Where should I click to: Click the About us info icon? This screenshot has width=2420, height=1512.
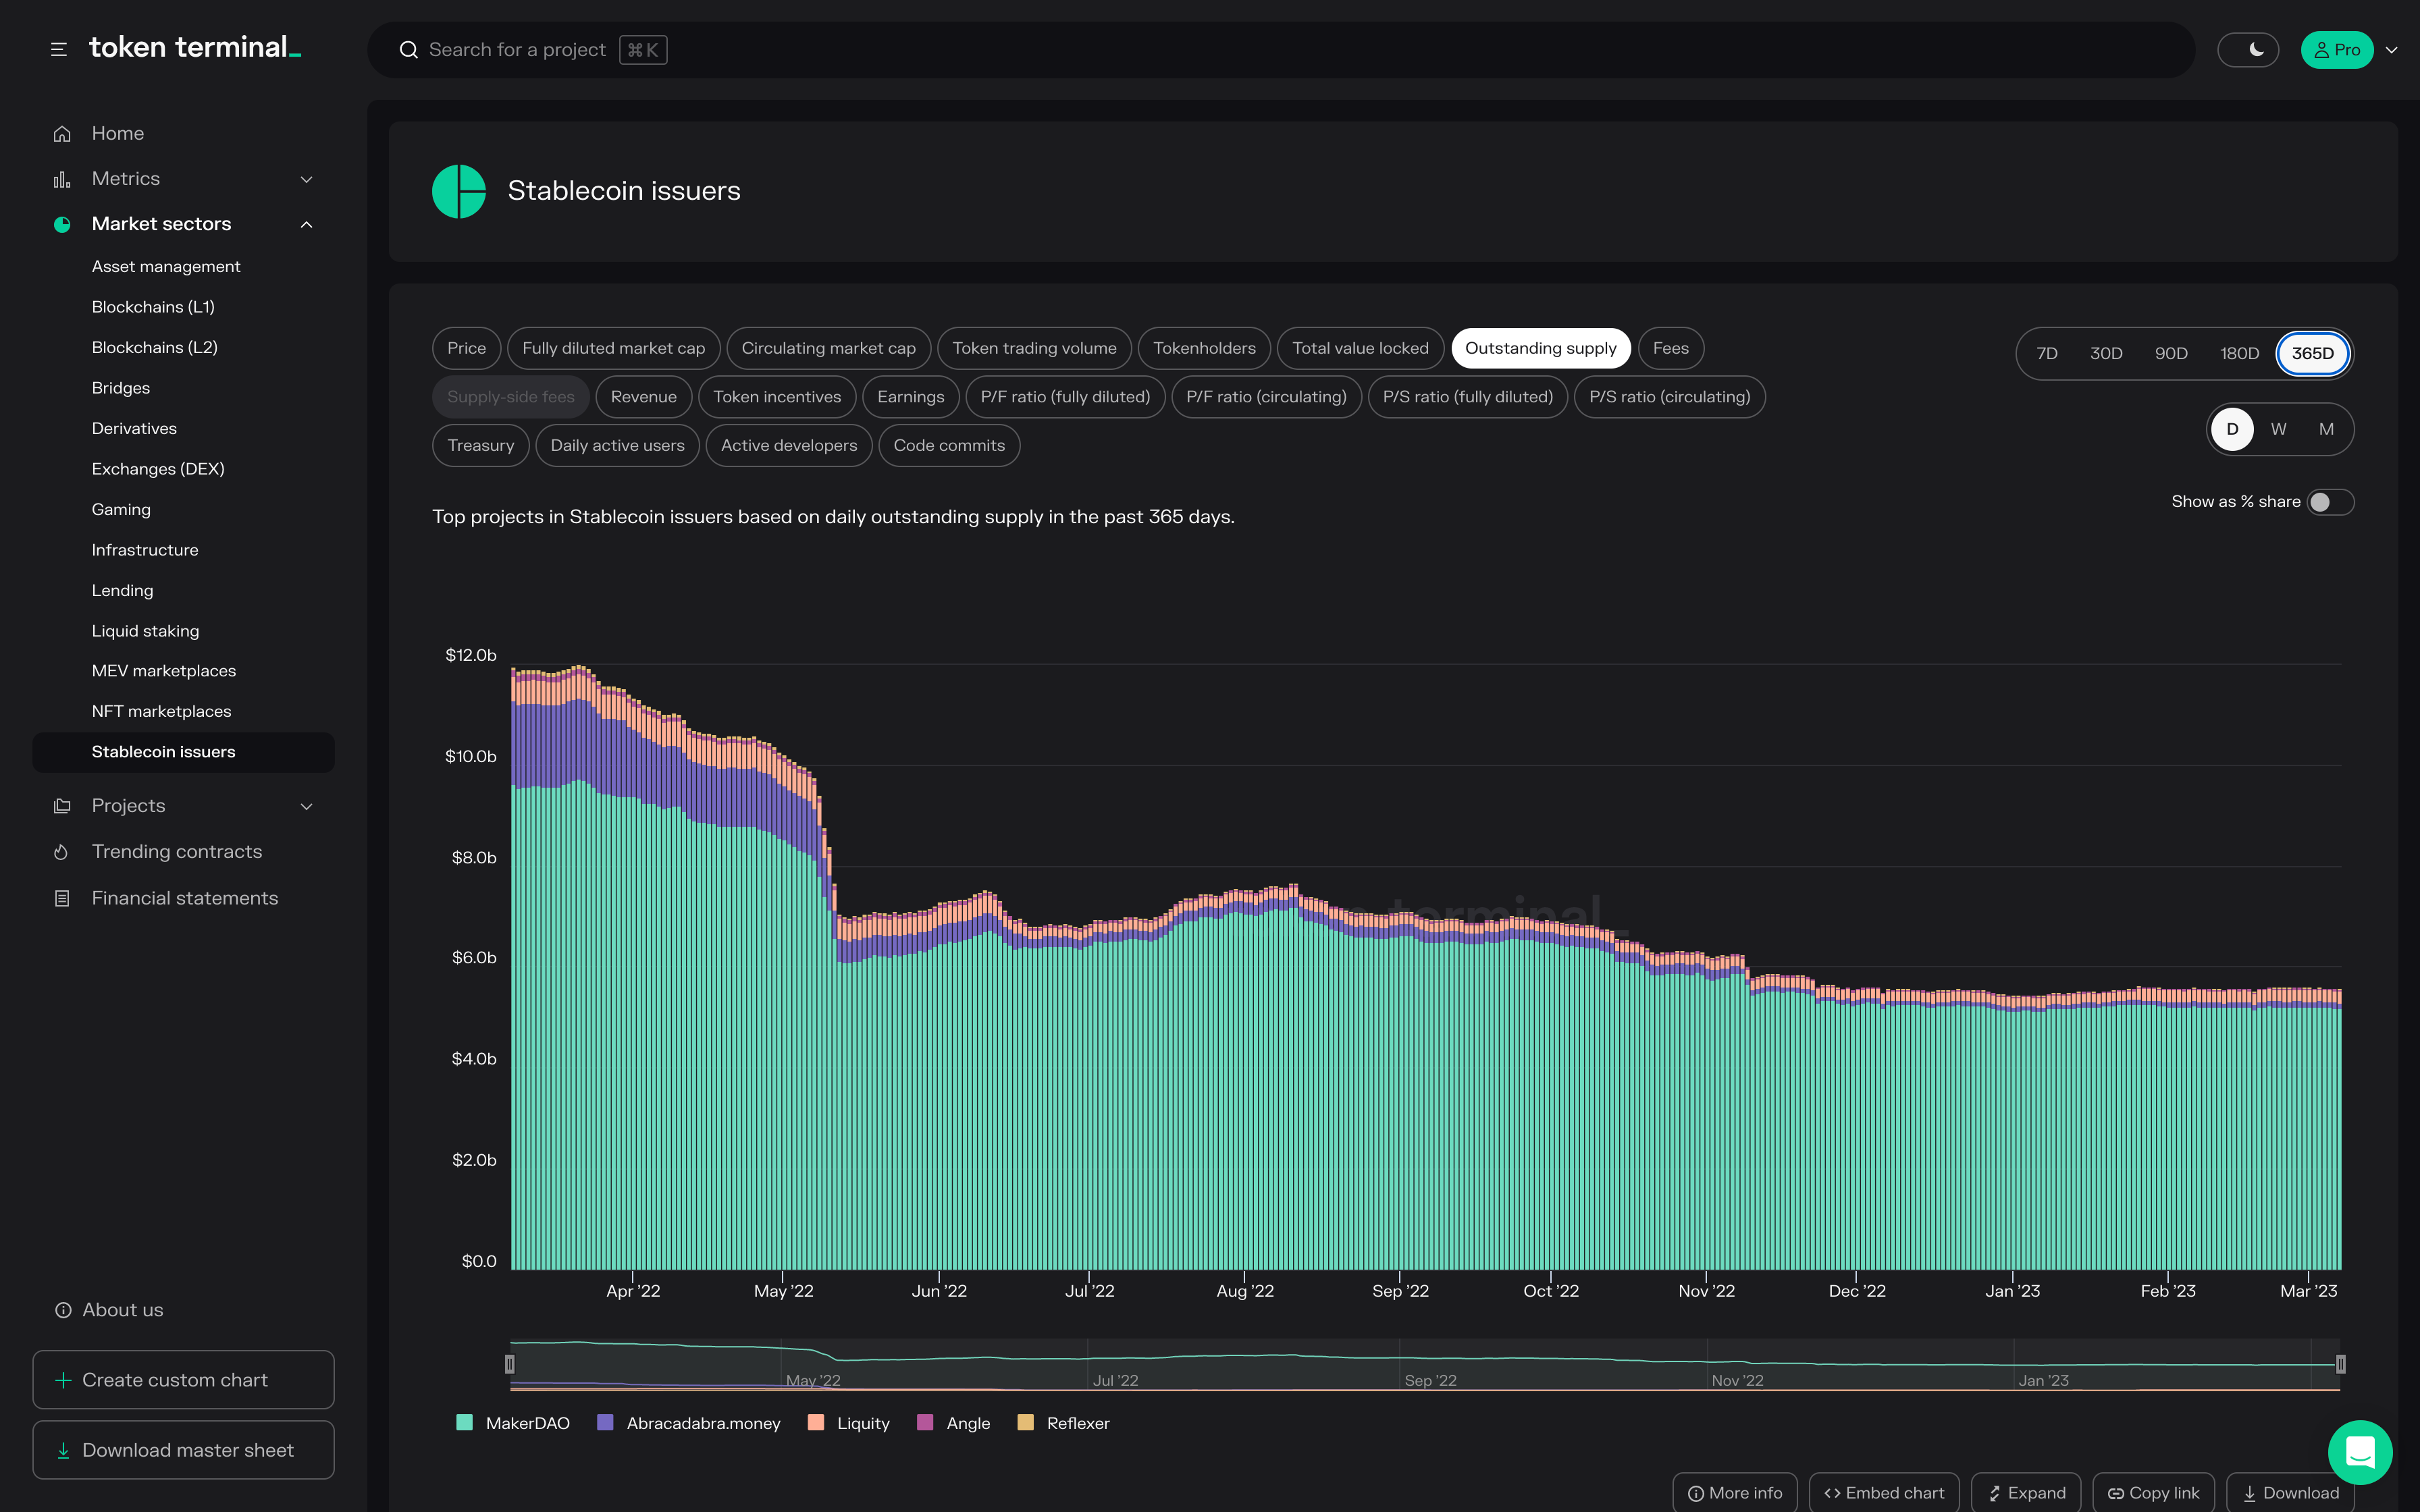[x=63, y=1310]
